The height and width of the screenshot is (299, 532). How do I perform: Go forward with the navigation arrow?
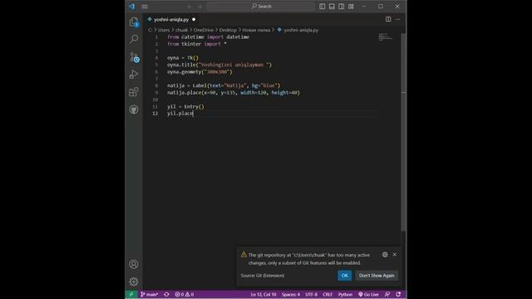[200, 7]
